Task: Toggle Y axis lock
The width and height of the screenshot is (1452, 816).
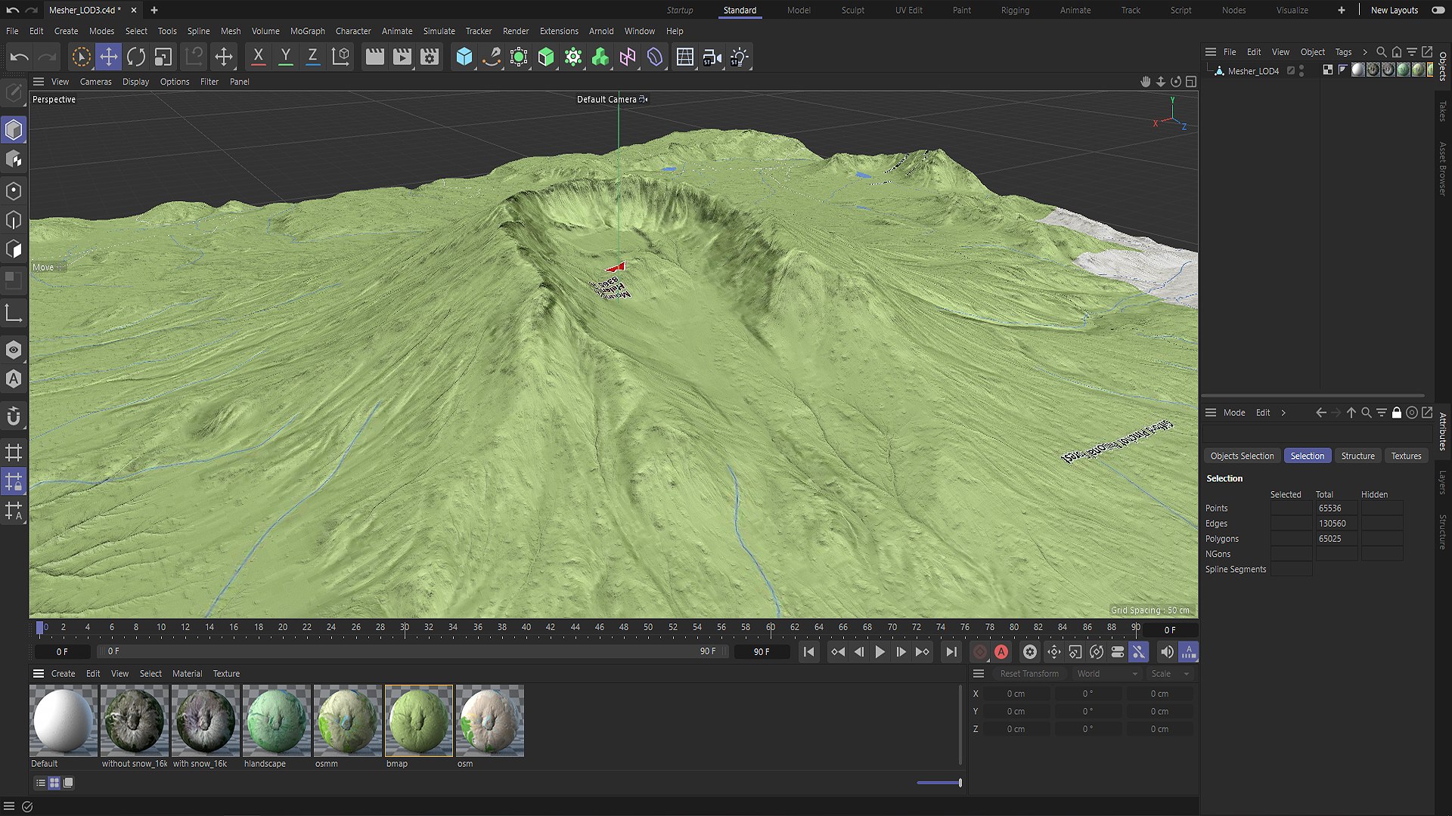Action: coord(285,57)
